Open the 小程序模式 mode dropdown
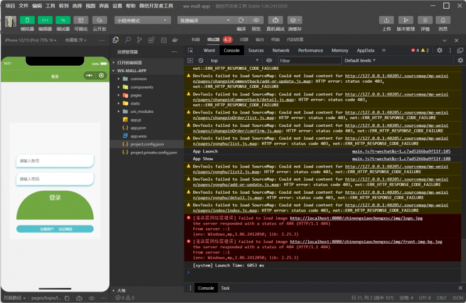The height and width of the screenshot is (303, 466). coord(142,20)
